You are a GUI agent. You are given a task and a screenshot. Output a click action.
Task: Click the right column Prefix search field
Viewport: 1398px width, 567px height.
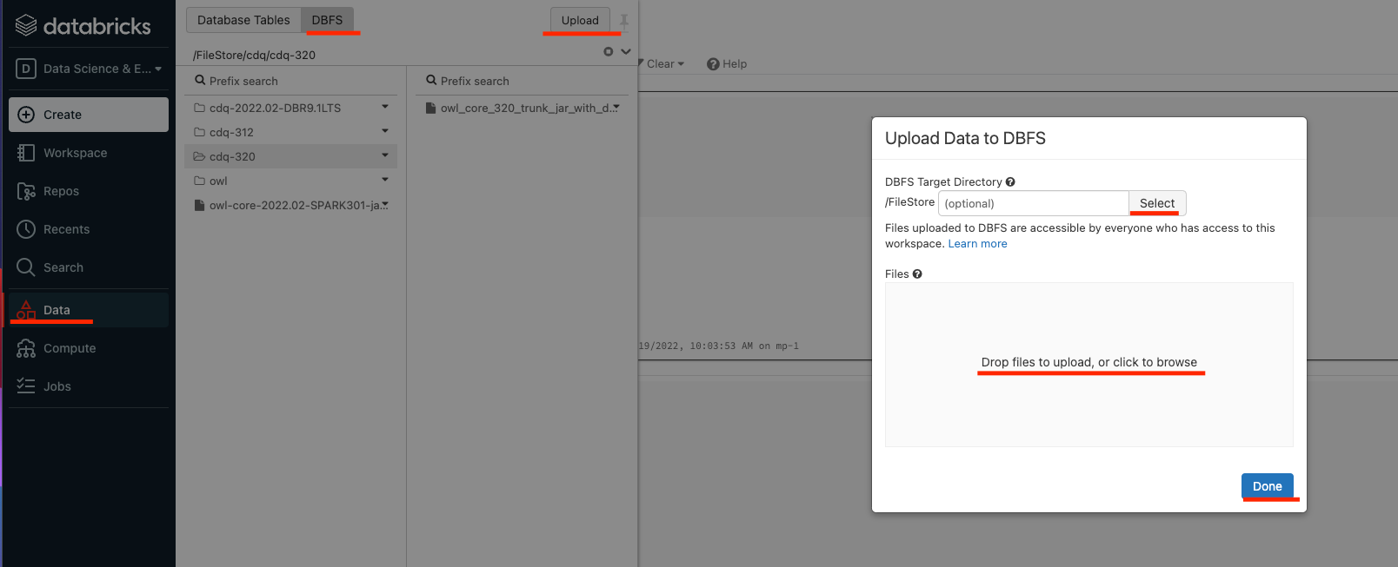click(522, 81)
